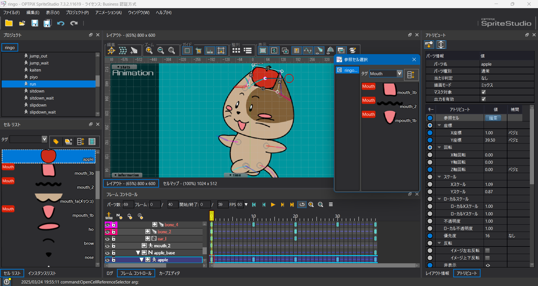Toggle visibility eye of bone_4 layer
The width and height of the screenshot is (538, 286).
107,225
